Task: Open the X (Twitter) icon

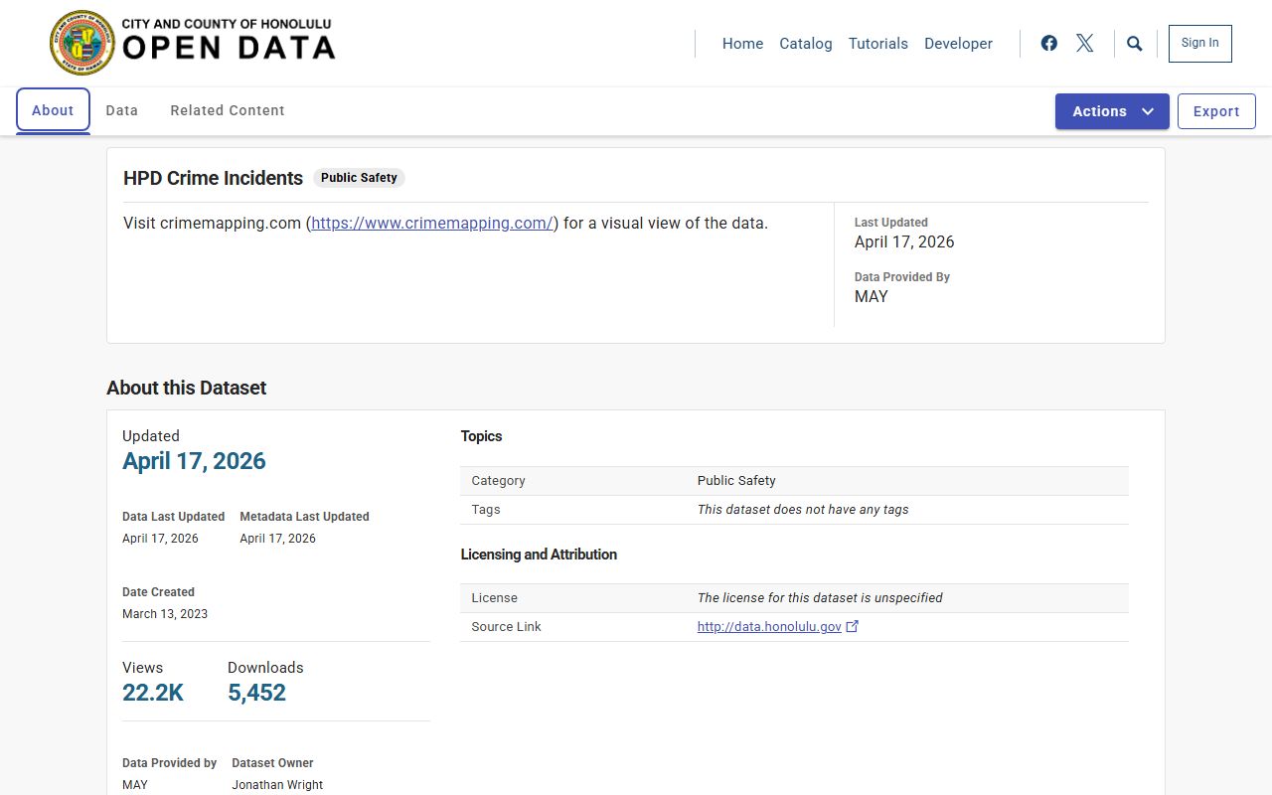Action: coord(1085,43)
